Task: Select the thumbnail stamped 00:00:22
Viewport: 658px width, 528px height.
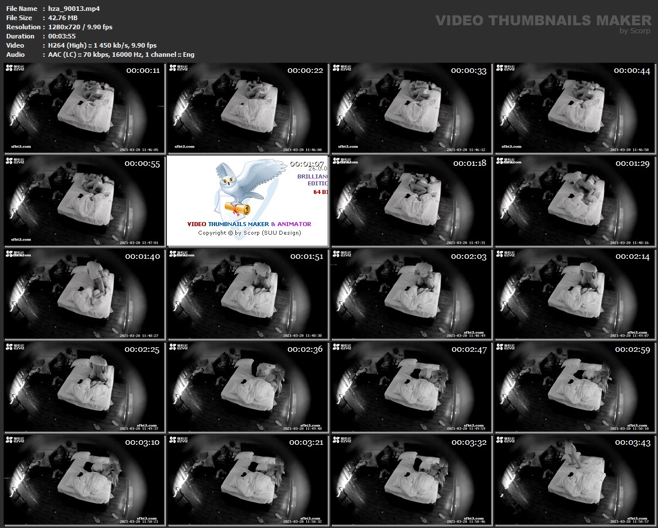Action: pyautogui.click(x=248, y=108)
